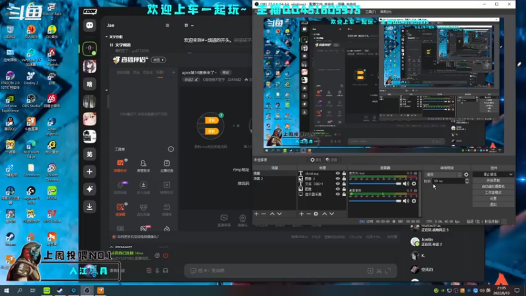Hide the 显示器采集 source via eye icon

(x=338, y=194)
